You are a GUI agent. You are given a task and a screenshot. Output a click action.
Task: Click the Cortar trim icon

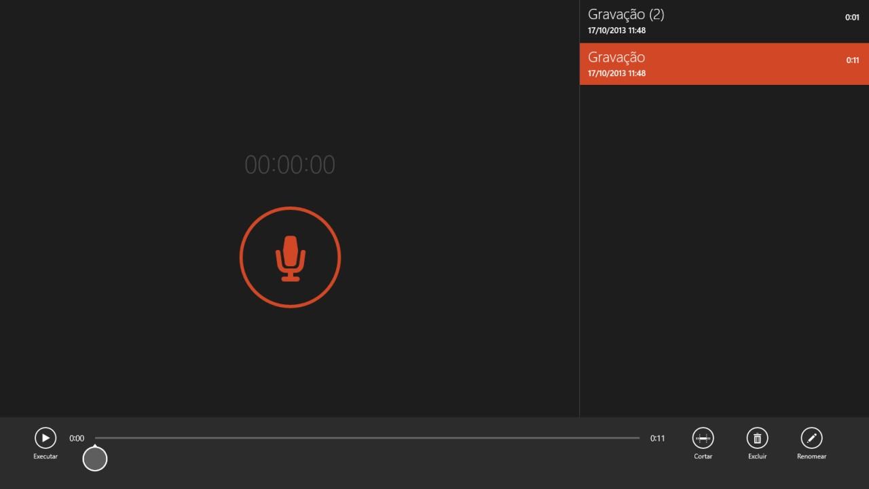tap(703, 438)
